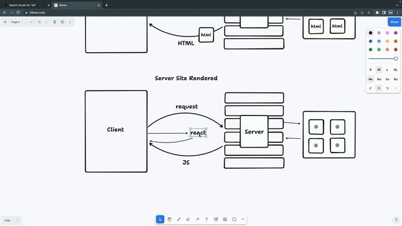The height and width of the screenshot is (226, 402).
Task: Open the browser three-dot menu
Action: click(x=398, y=13)
